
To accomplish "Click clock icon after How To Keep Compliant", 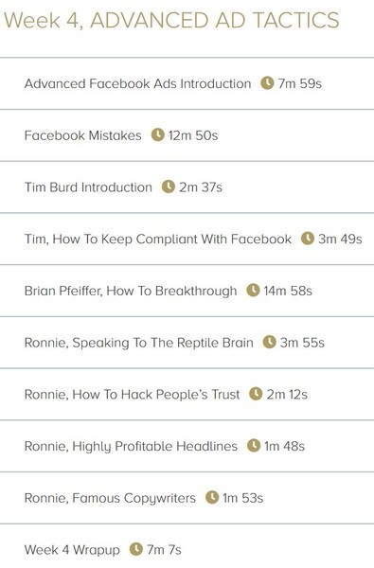I will pos(308,239).
